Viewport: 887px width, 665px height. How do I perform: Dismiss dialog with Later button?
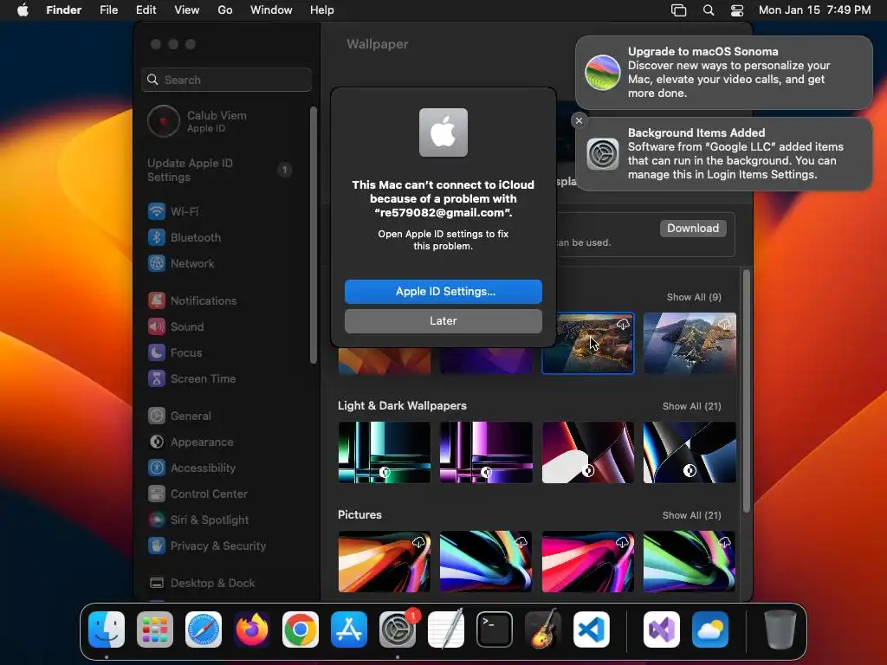[443, 320]
